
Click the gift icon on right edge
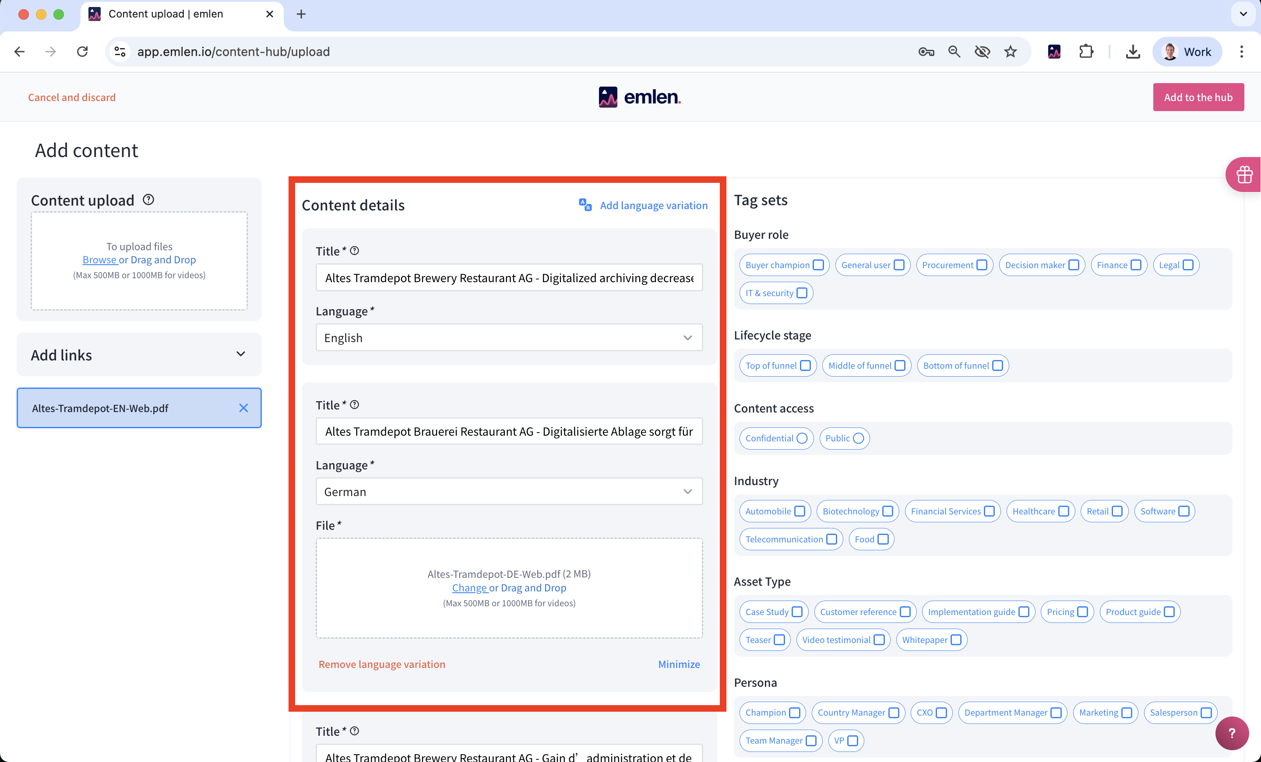click(x=1244, y=175)
